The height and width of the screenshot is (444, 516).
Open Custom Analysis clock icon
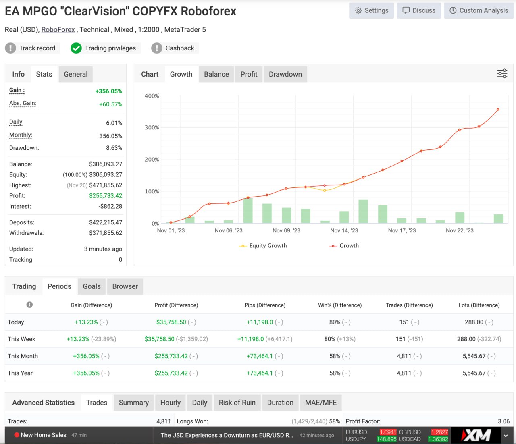[x=453, y=10]
